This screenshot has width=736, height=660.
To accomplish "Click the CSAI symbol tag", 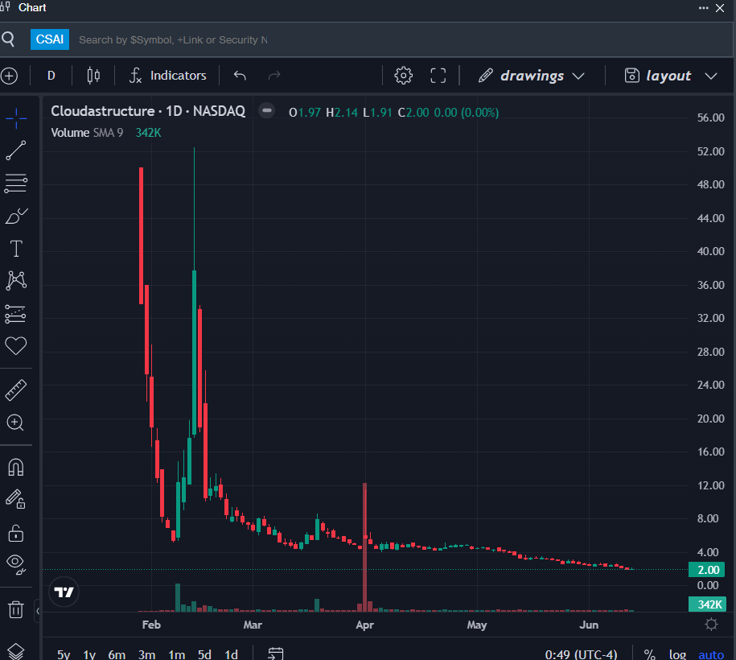I will coord(50,39).
